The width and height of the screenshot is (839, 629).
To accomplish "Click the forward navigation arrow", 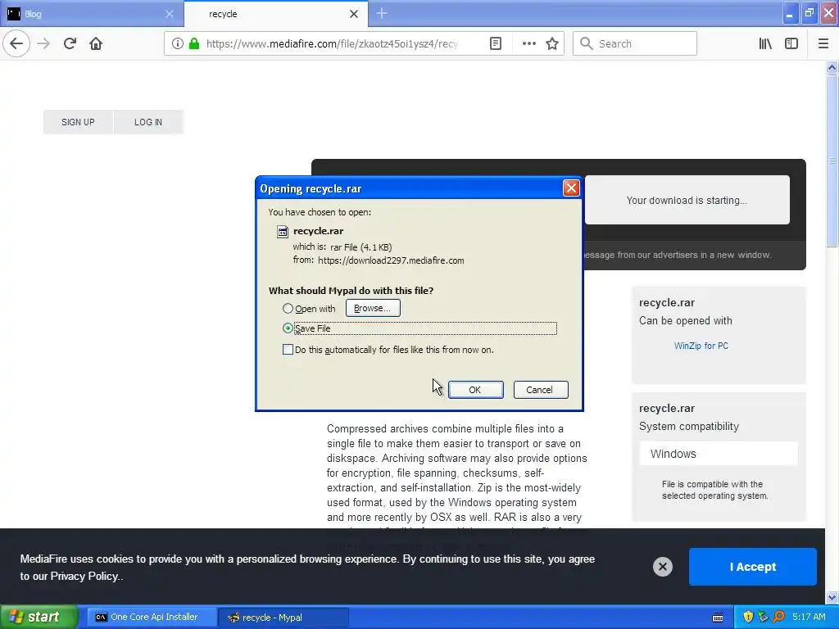I will (x=43, y=43).
